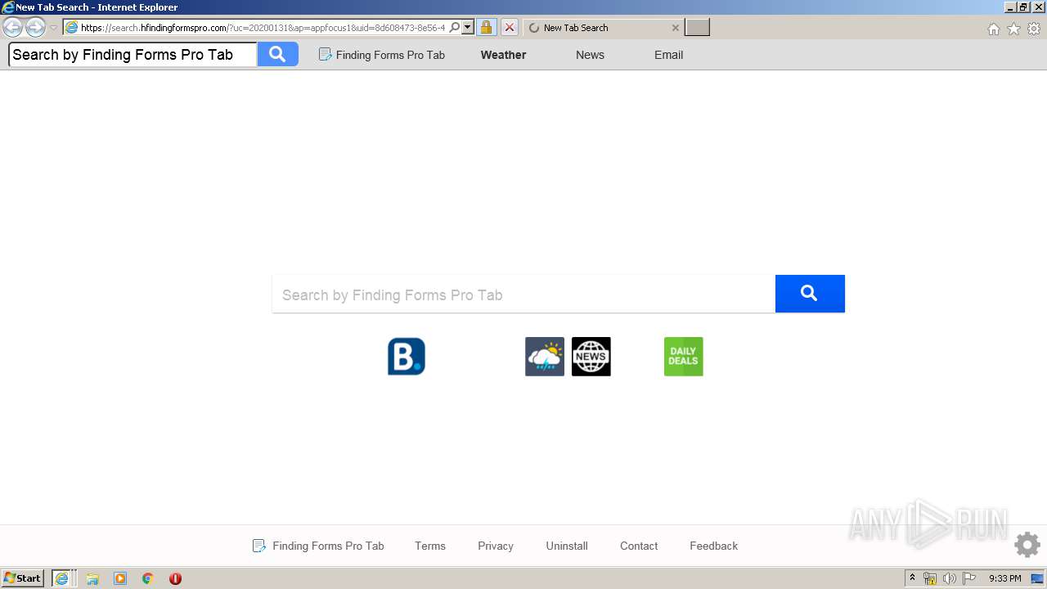Open the recent pages dropdown arrow
1047x589 pixels.
point(54,28)
